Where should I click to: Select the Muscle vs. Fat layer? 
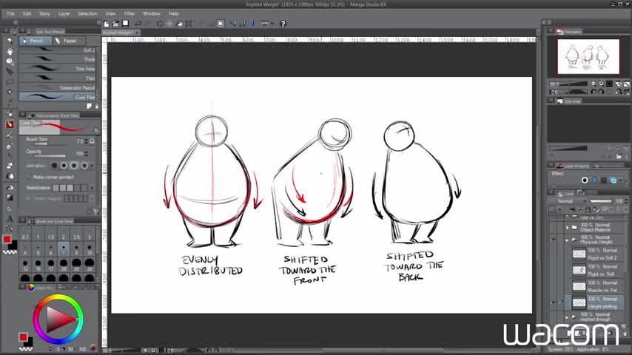[596, 286]
